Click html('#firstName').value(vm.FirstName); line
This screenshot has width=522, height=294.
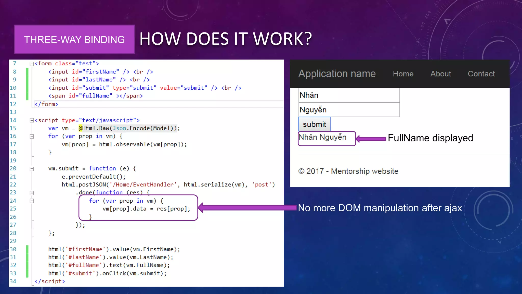pyautogui.click(x=114, y=249)
